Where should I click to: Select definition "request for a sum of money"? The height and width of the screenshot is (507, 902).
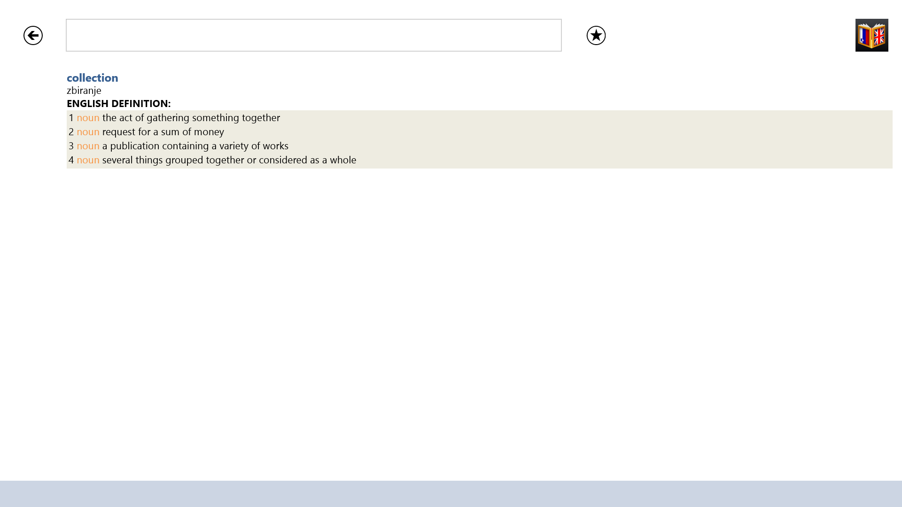click(163, 132)
